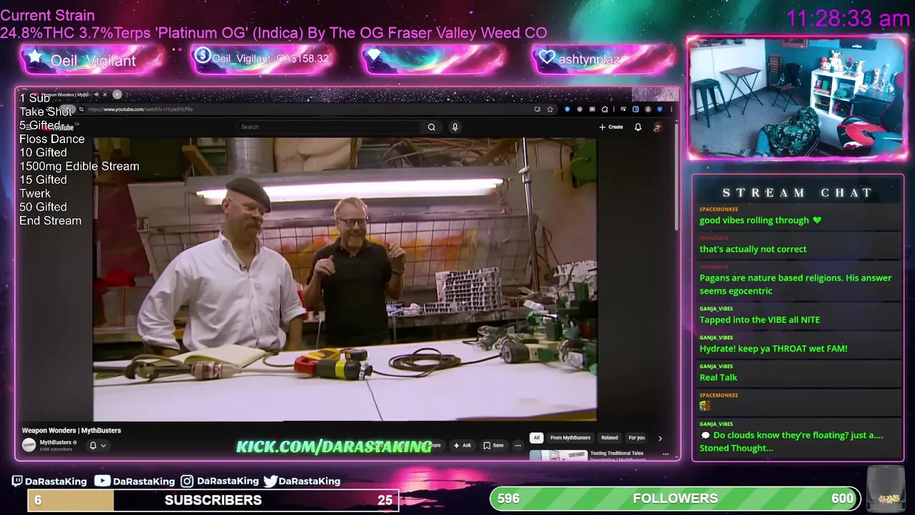Click the STREAM CHAT header

[x=797, y=192]
